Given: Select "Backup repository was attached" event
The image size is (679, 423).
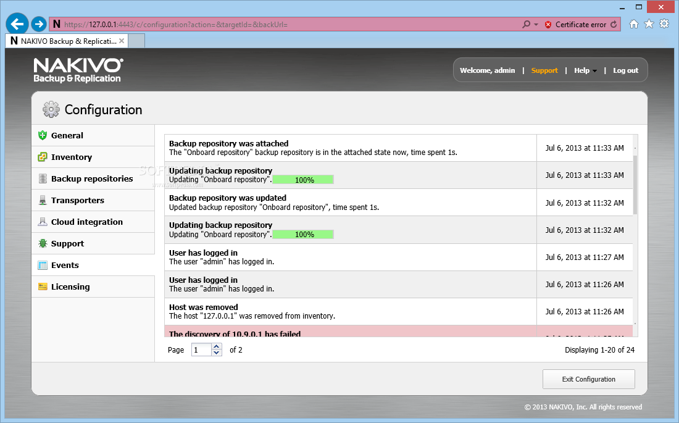Looking at the screenshot, I should pos(398,148).
